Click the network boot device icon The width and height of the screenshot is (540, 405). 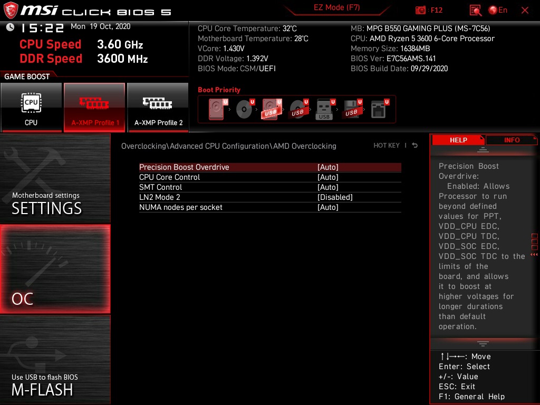[379, 108]
